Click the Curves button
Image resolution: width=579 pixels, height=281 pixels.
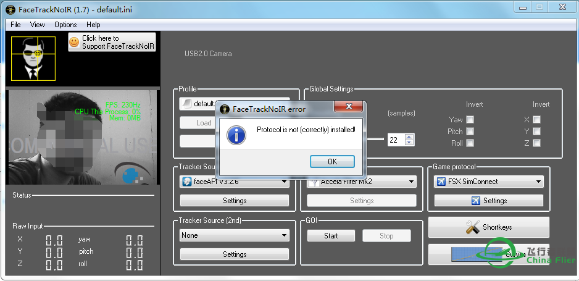pyautogui.click(x=488, y=254)
